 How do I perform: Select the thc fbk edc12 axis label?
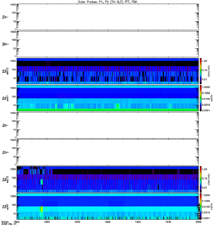[5, 179]
